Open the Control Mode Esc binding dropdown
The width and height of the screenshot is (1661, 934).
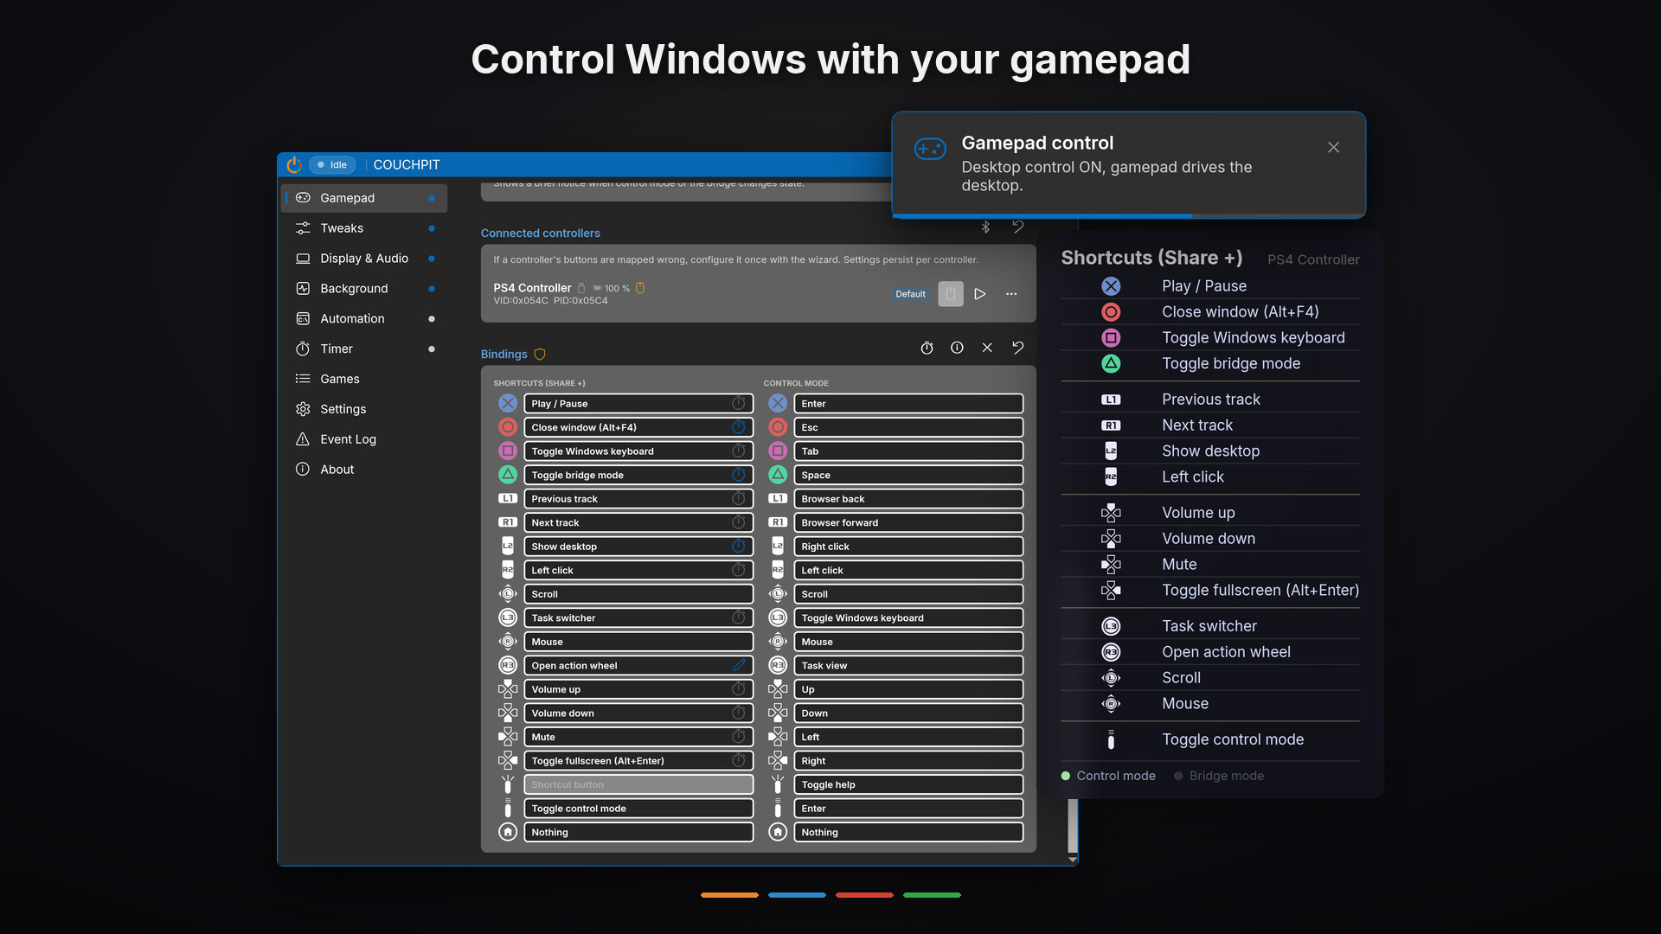(x=908, y=427)
